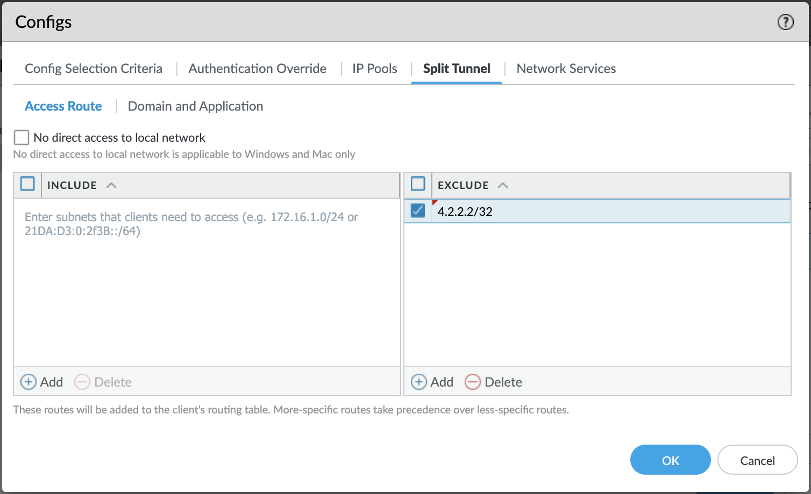Open the Authentication Override tab
The image size is (811, 494).
click(x=257, y=69)
